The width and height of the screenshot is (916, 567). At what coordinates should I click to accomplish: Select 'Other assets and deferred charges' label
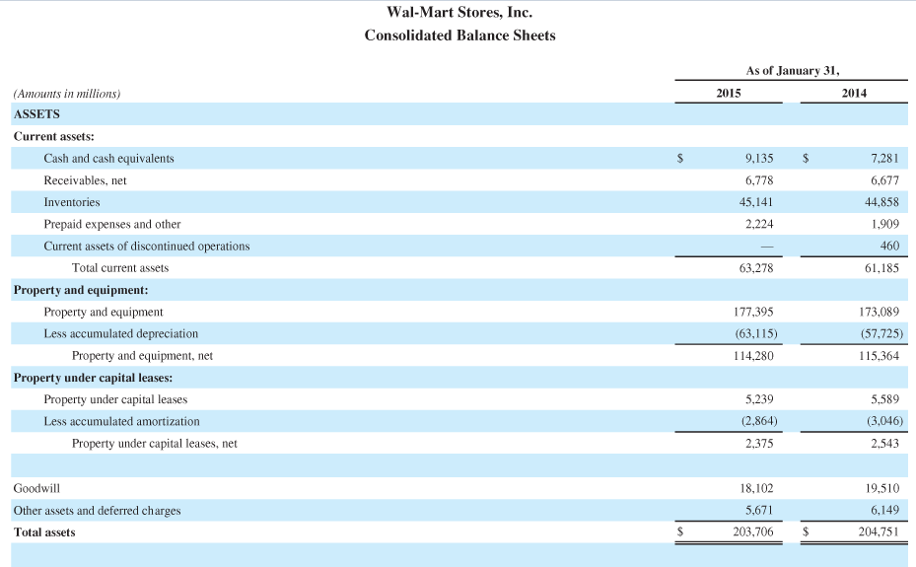(x=97, y=511)
